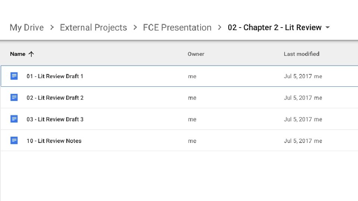Click the chevron after My Drive
358x201 pixels.
(x=52, y=28)
